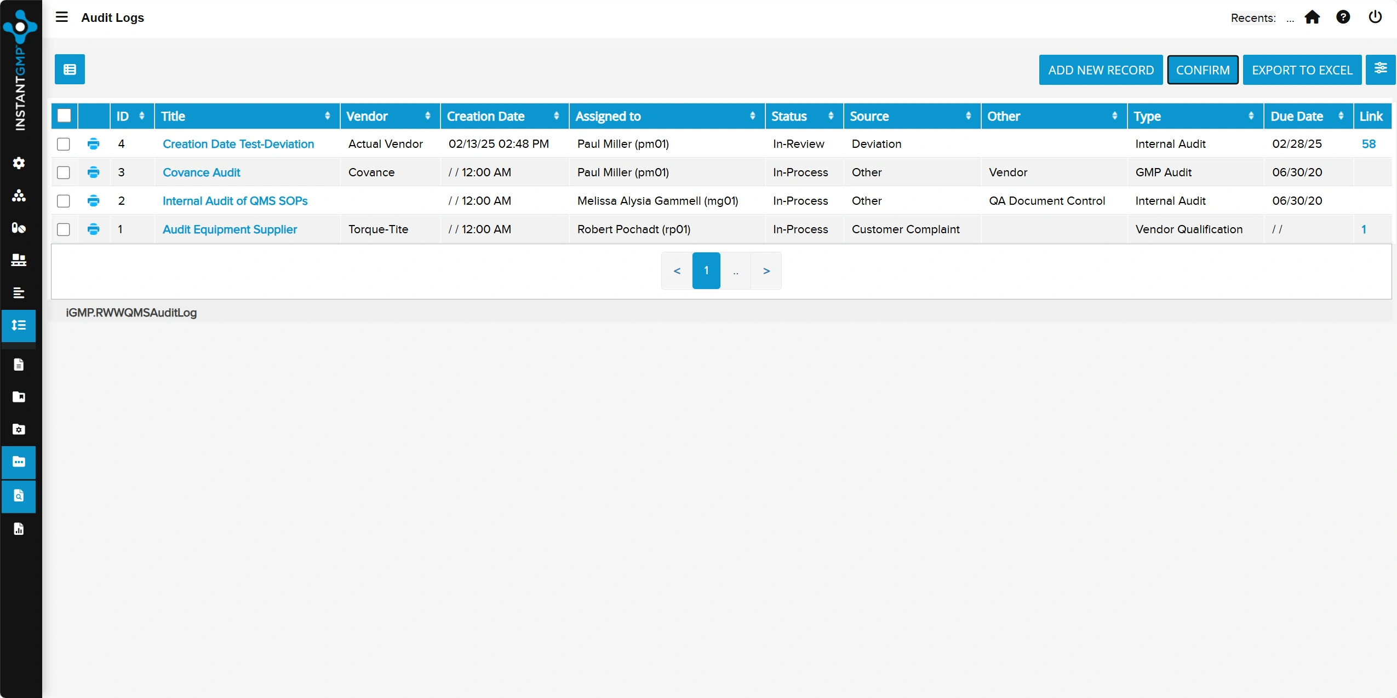Screen dimensions: 1397x698
Task: Open the document file sidebar item
Action: (x=19, y=365)
